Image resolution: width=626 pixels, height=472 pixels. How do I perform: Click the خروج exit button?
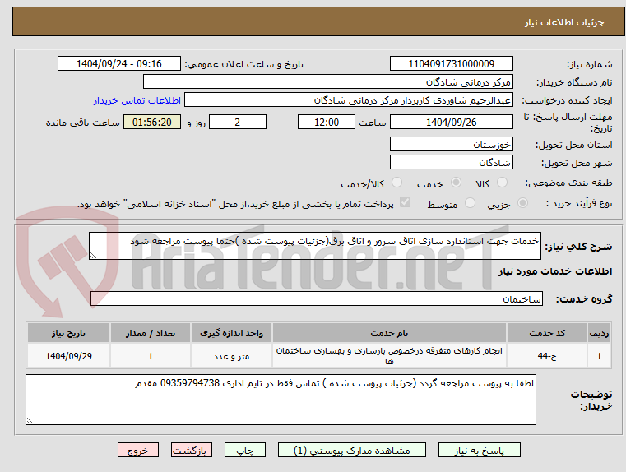point(138,450)
